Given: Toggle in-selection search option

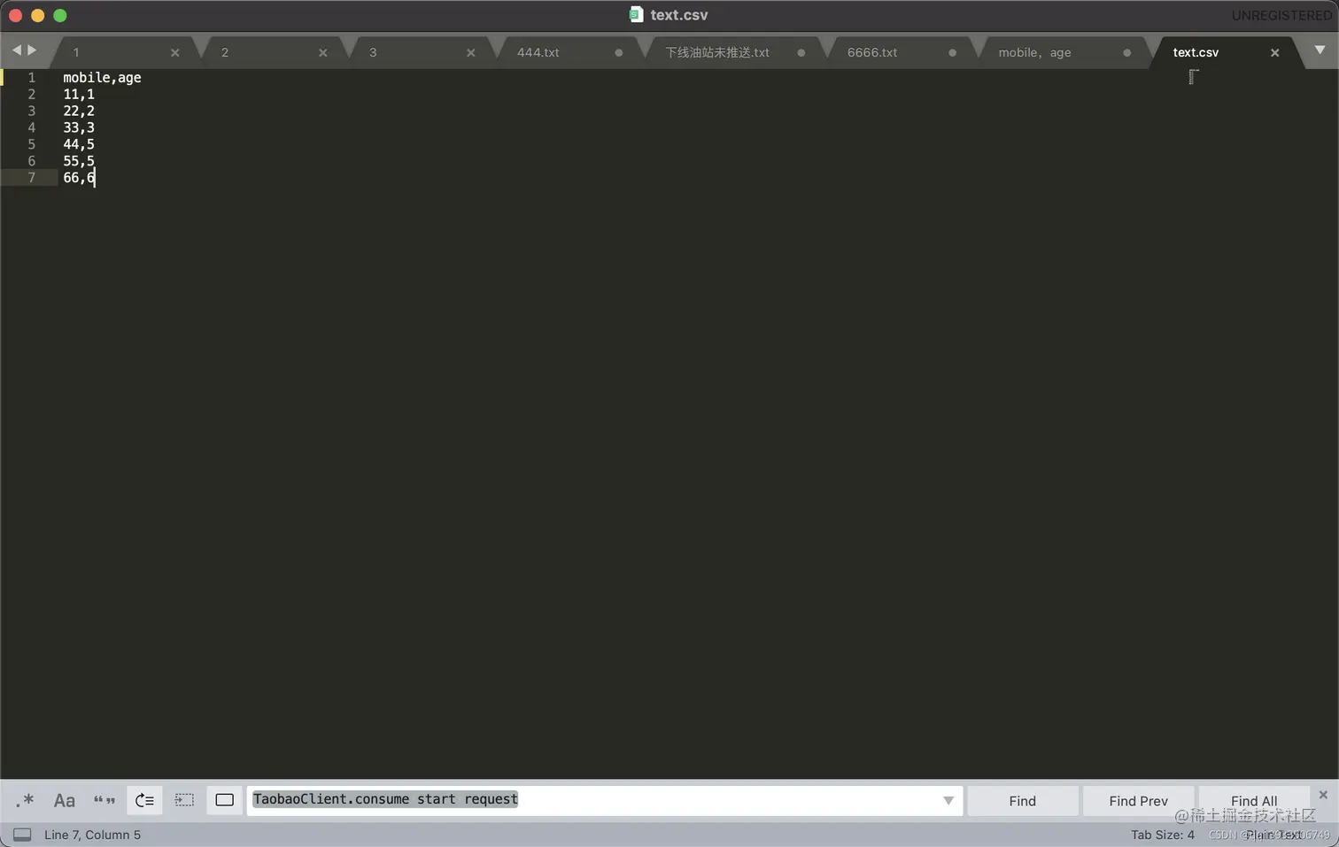Looking at the screenshot, I should 184,801.
